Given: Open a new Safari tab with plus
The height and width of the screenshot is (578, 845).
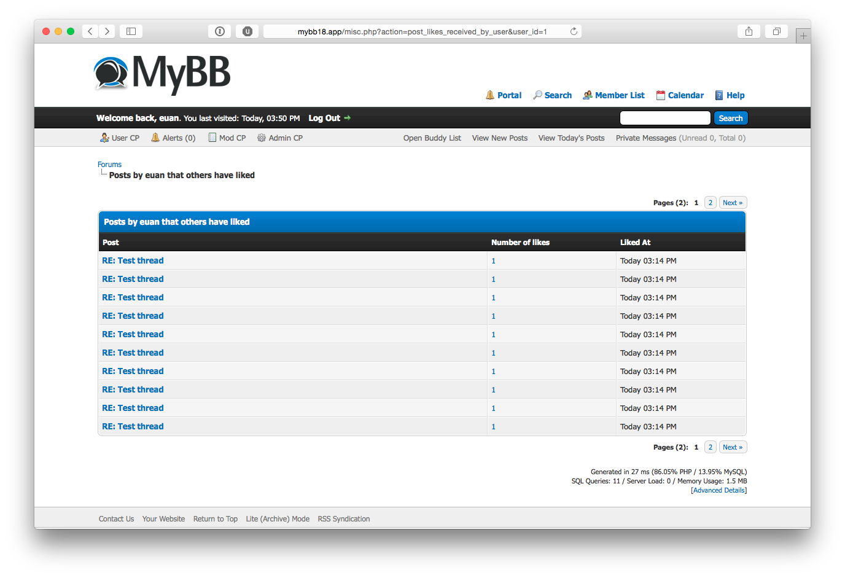Looking at the screenshot, I should [803, 36].
